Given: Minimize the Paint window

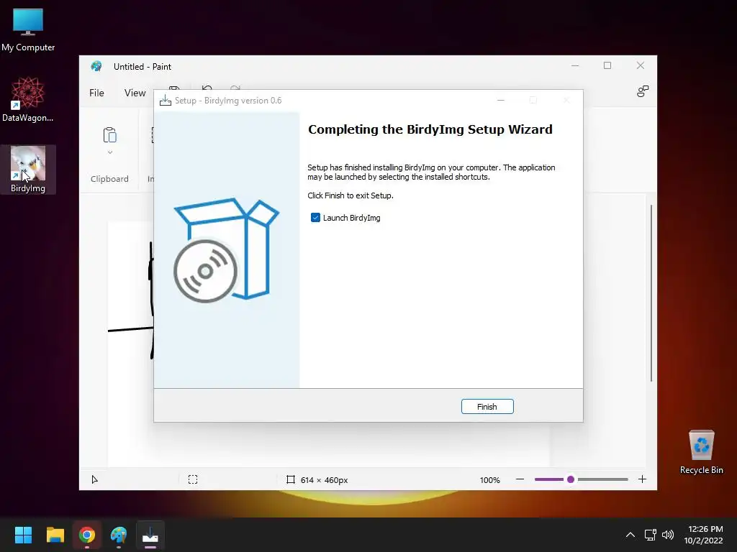Looking at the screenshot, I should [575, 65].
